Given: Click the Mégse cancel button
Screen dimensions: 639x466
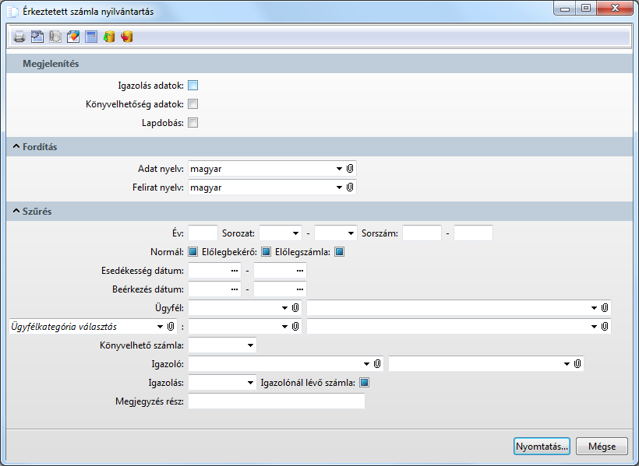Looking at the screenshot, I should [602, 447].
